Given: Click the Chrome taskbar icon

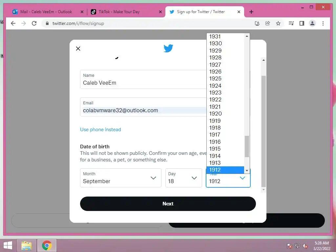Looking at the screenshot, I should tap(47, 245).
